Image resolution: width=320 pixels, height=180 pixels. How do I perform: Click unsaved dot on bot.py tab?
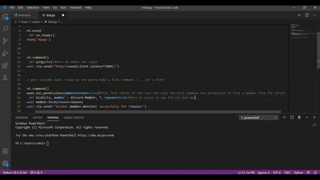(x=63, y=15)
